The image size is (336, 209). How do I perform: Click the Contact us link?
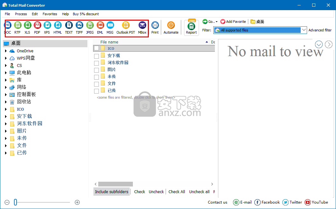[217, 202]
